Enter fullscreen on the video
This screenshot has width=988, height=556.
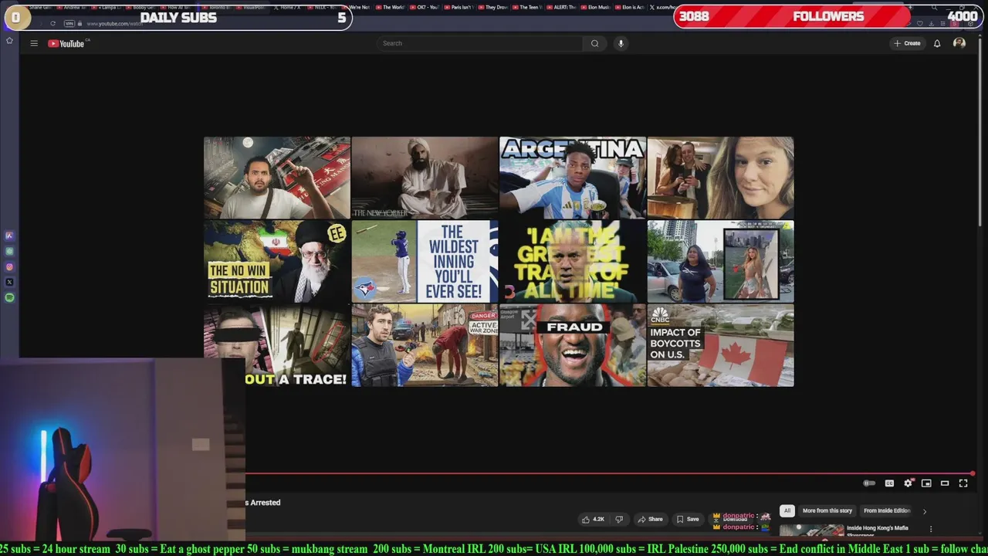click(963, 483)
